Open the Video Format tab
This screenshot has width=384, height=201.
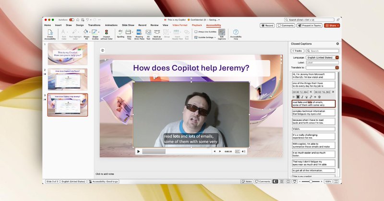(x=180, y=25)
